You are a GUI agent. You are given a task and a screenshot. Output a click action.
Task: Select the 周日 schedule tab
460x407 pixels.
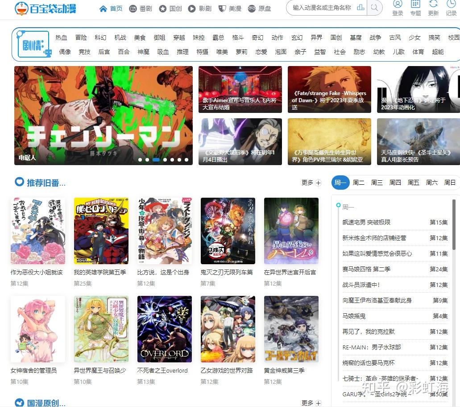point(450,183)
